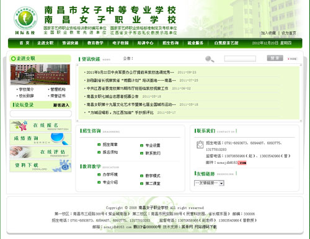Click the arrow icon before 专业介绍
The image size is (310, 239).
point(99,183)
